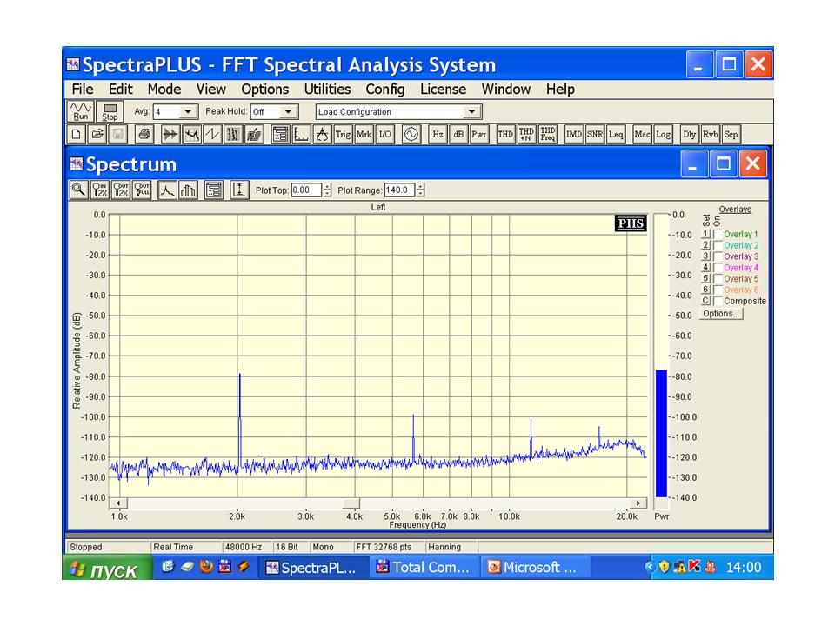Open the View menu
Image resolution: width=835 pixels, height=626 pixels.
[x=210, y=90]
